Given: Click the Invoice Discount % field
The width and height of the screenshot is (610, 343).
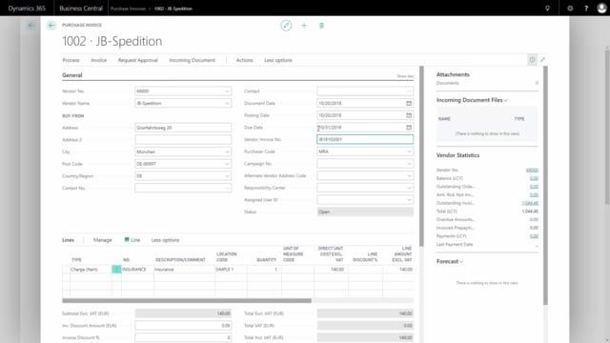Looking at the screenshot, I should [183, 337].
